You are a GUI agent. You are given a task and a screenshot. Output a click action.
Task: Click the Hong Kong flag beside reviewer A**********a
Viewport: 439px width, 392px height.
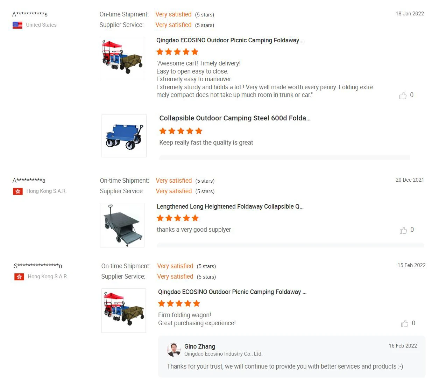pos(18,191)
